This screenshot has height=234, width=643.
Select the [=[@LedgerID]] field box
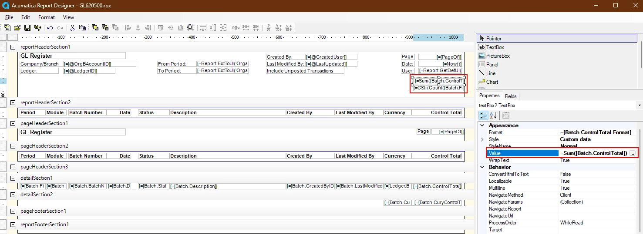click(89, 71)
